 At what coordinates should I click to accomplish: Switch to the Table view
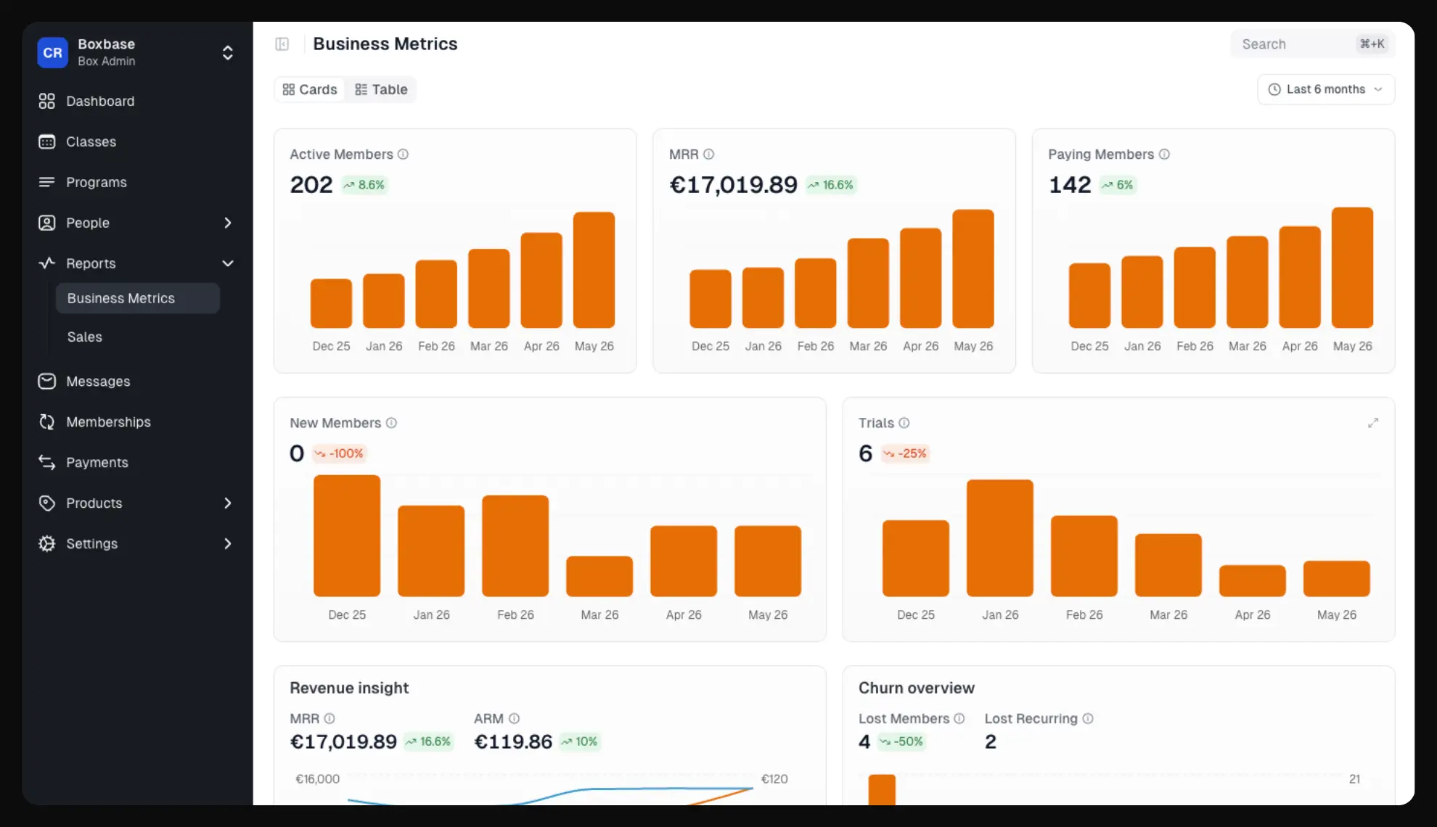[x=381, y=89]
